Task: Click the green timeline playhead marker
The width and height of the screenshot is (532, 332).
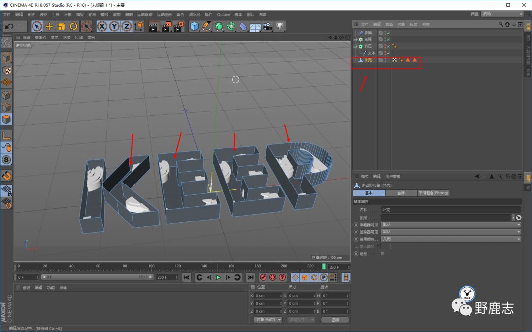Action: [x=324, y=267]
